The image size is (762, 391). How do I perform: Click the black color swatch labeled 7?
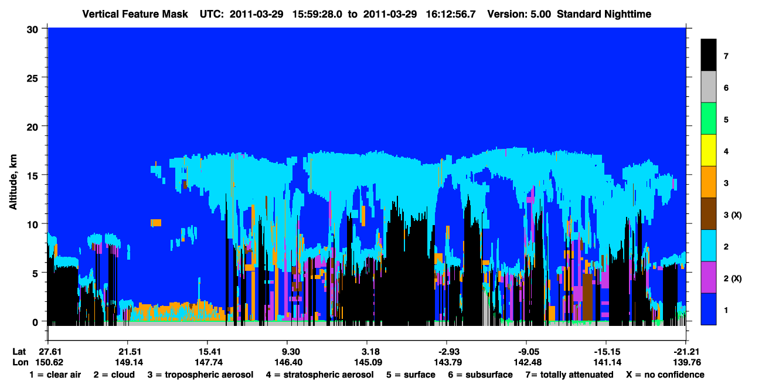(x=709, y=55)
